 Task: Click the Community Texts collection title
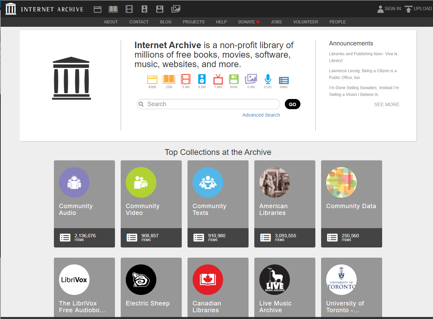pyautogui.click(x=210, y=210)
